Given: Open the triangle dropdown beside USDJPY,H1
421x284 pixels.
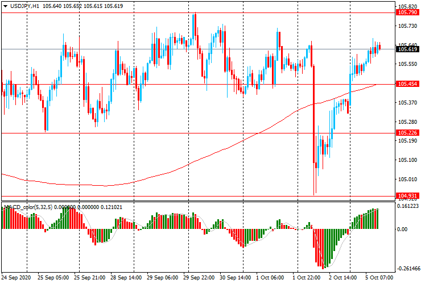Looking at the screenshot, I should pos(5,6).
